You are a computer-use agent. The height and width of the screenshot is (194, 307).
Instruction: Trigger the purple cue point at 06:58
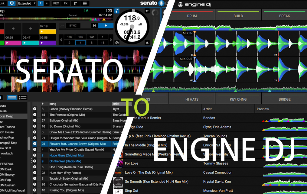pyautogui.click(x=48, y=43)
